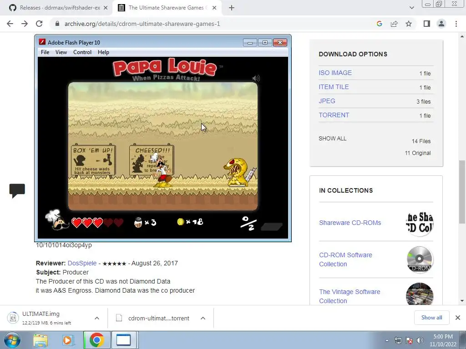The height and width of the screenshot is (349, 466).
Task: Click the Vintage Software collection thumbnail
Action: point(419,294)
